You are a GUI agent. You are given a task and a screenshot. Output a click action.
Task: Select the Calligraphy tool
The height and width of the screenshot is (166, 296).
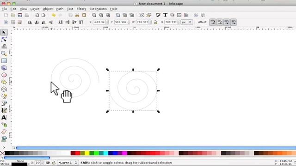pyautogui.click(x=4, y=110)
